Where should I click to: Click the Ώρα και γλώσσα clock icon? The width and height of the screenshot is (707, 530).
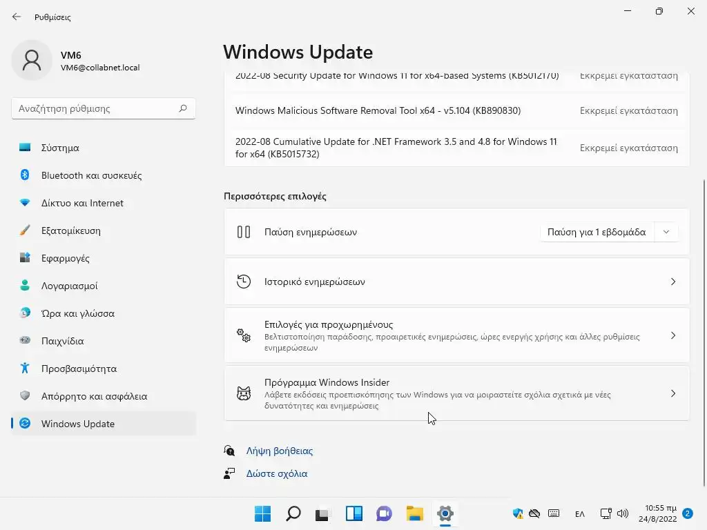tap(25, 313)
